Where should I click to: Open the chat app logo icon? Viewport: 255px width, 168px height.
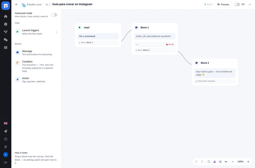[6, 6]
